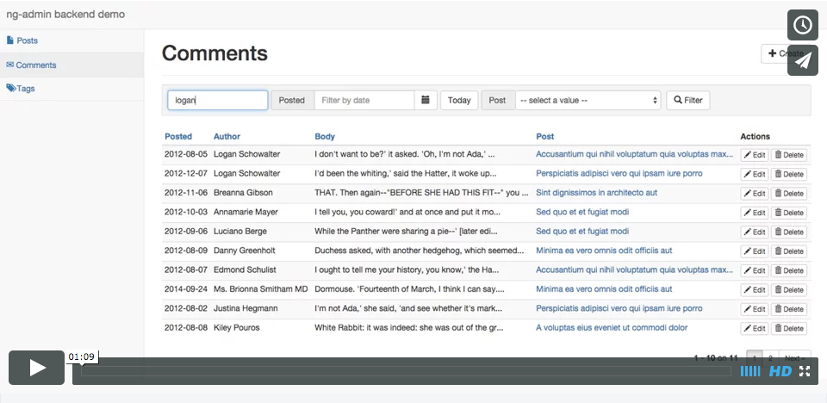Sort by the Author column header
Image resolution: width=827 pixels, height=403 pixels.
(x=227, y=136)
